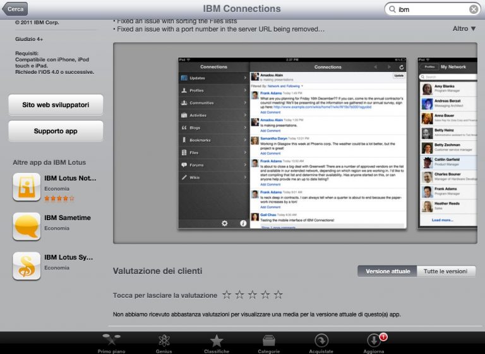Open Supporto app
This screenshot has width=485, height=354.
[x=56, y=131]
